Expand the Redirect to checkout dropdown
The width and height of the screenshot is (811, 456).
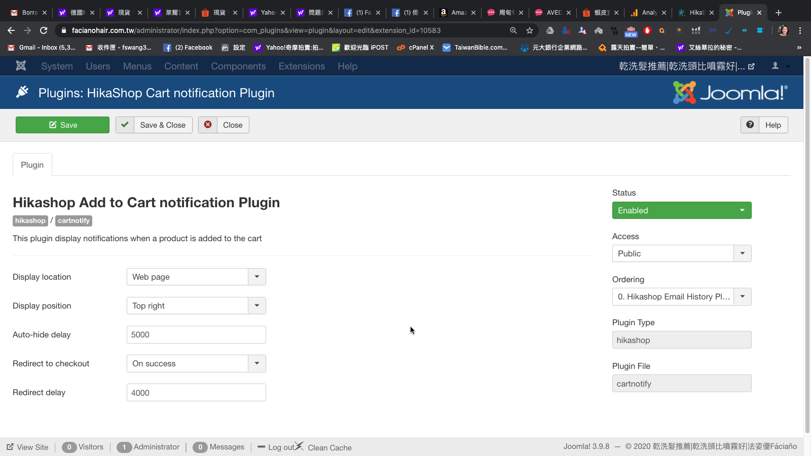click(196, 363)
